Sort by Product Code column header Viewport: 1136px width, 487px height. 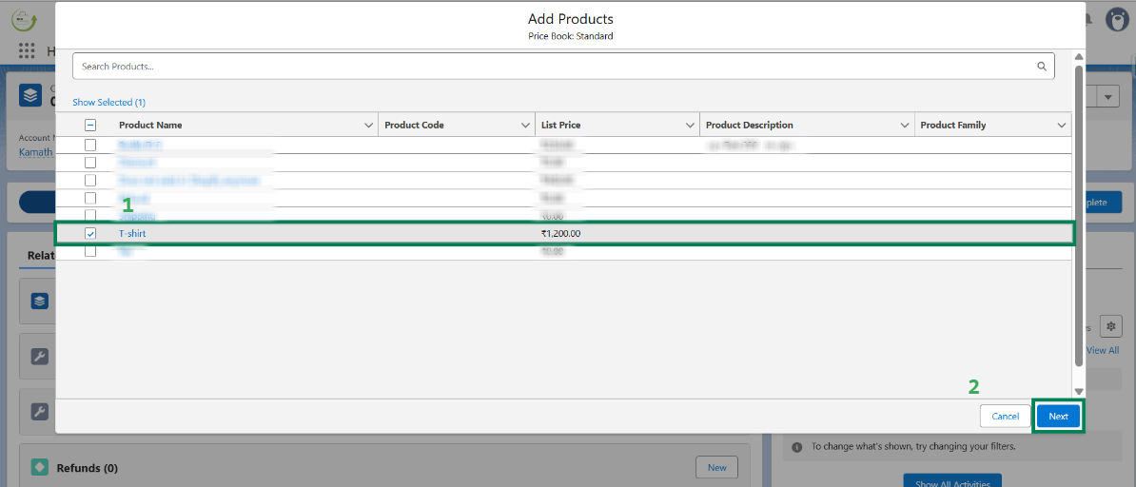tap(414, 126)
